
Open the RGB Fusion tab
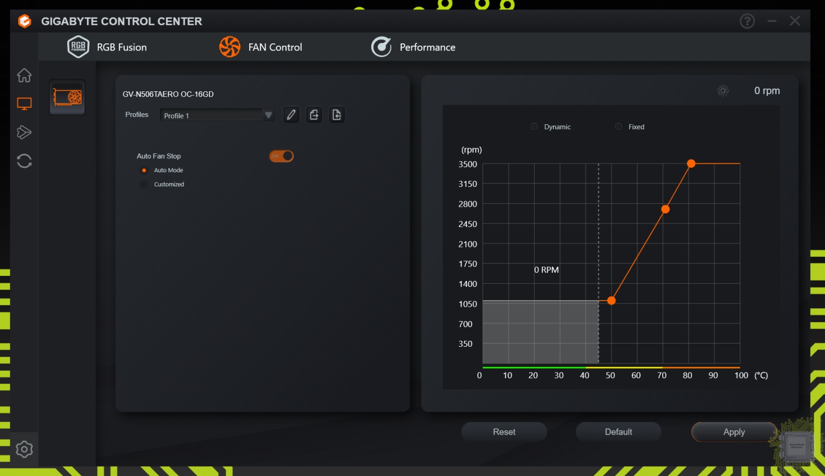point(107,47)
